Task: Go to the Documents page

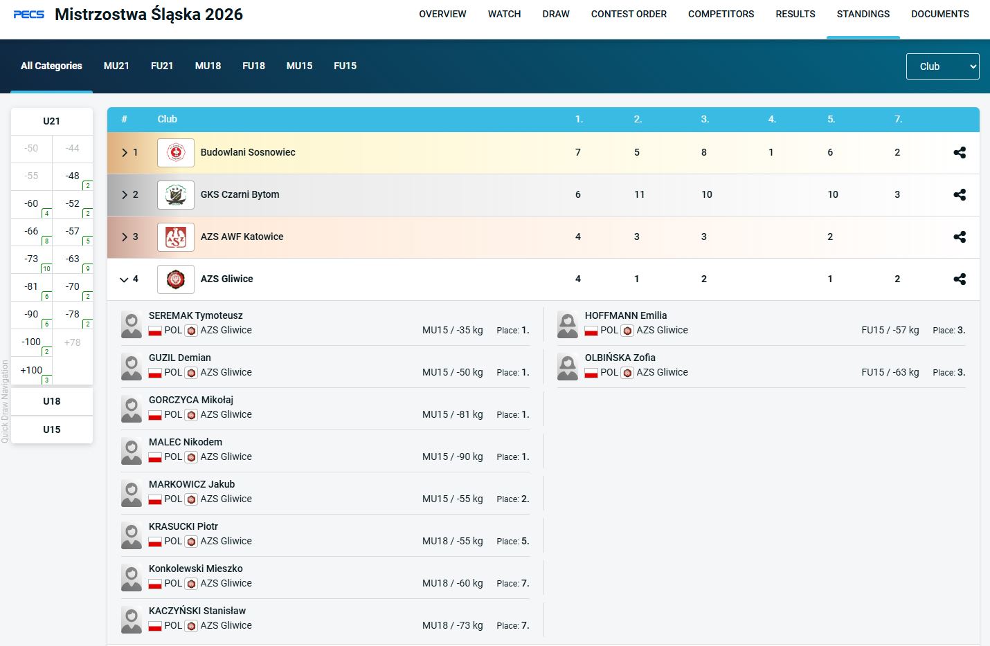Action: click(939, 14)
